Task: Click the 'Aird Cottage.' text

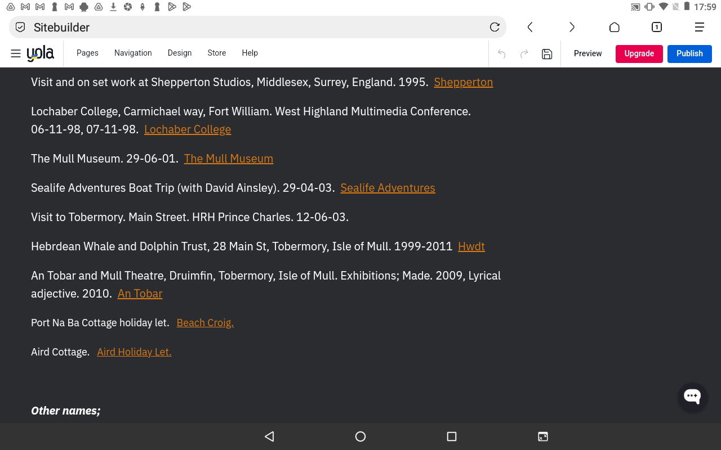Action: coord(60,352)
